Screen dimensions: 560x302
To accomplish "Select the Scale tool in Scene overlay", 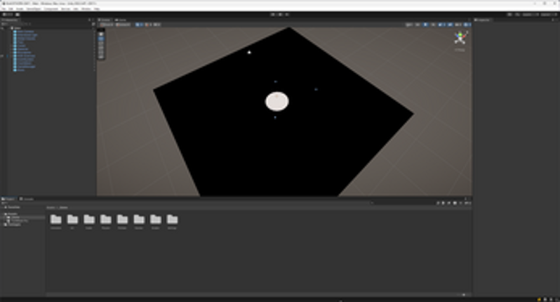I will point(101,47).
